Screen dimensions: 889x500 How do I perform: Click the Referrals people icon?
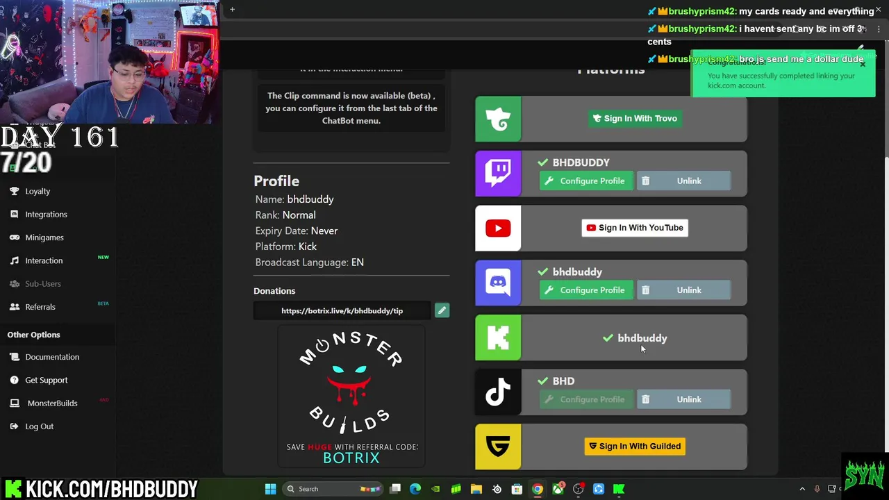[x=14, y=306]
